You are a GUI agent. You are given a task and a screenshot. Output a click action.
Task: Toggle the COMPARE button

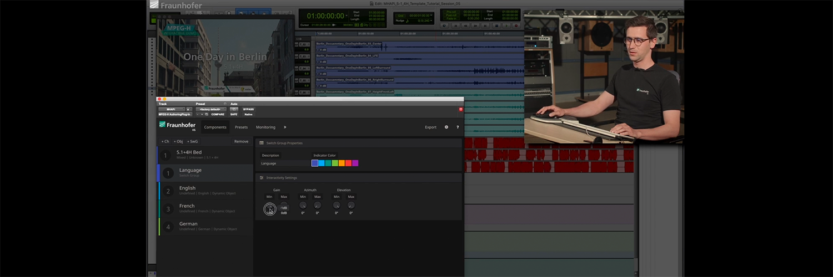tap(218, 114)
